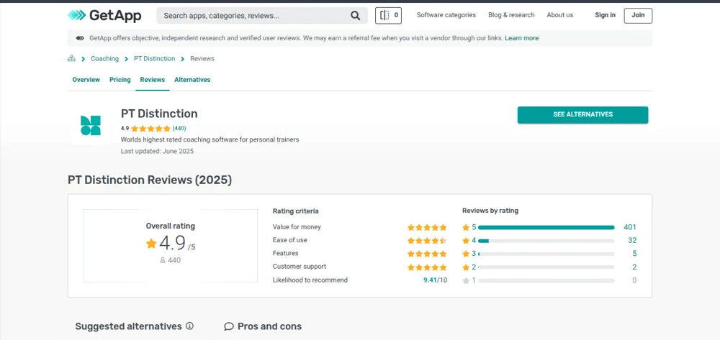Switch to the Pricing tab
This screenshot has width=720, height=340.
pyautogui.click(x=120, y=80)
